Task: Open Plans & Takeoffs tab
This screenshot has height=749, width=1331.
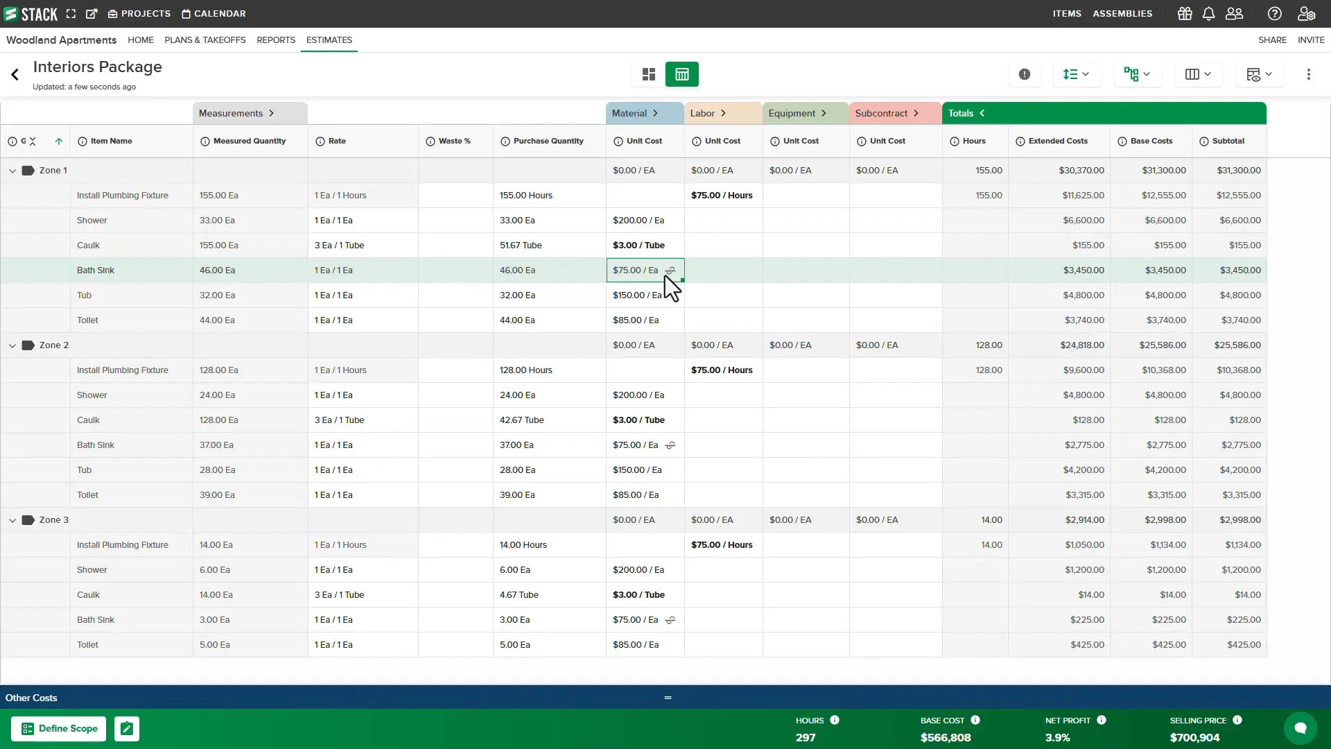Action: point(205,40)
